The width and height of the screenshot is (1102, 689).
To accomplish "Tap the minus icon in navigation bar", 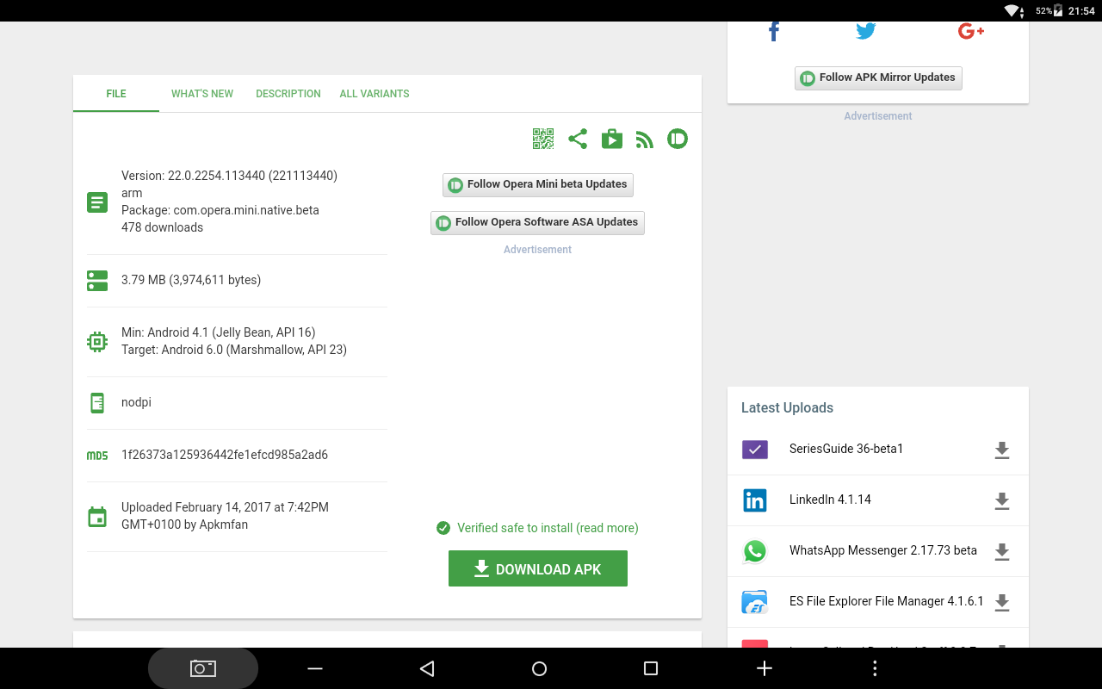I will pos(315,668).
